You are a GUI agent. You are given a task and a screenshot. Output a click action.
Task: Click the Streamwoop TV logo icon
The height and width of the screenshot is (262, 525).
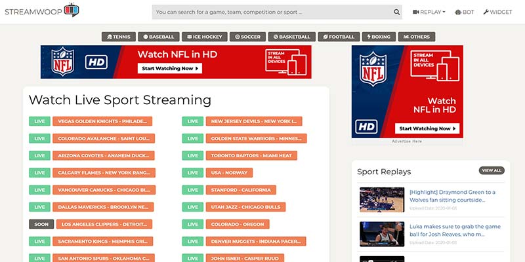pyautogui.click(x=72, y=10)
